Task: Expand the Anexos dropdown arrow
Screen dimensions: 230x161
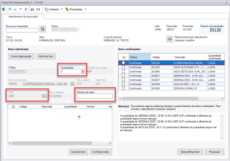Action: pyautogui.click(x=62, y=9)
